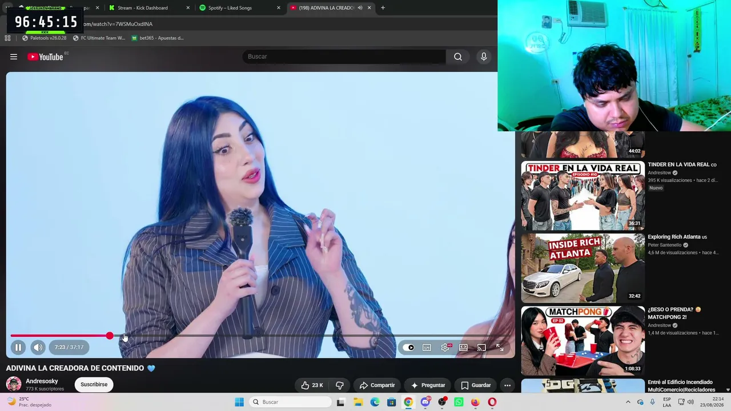Screen dimensions: 731x411
Task: Mute the YouTube tab audio icon
Action: click(360, 8)
